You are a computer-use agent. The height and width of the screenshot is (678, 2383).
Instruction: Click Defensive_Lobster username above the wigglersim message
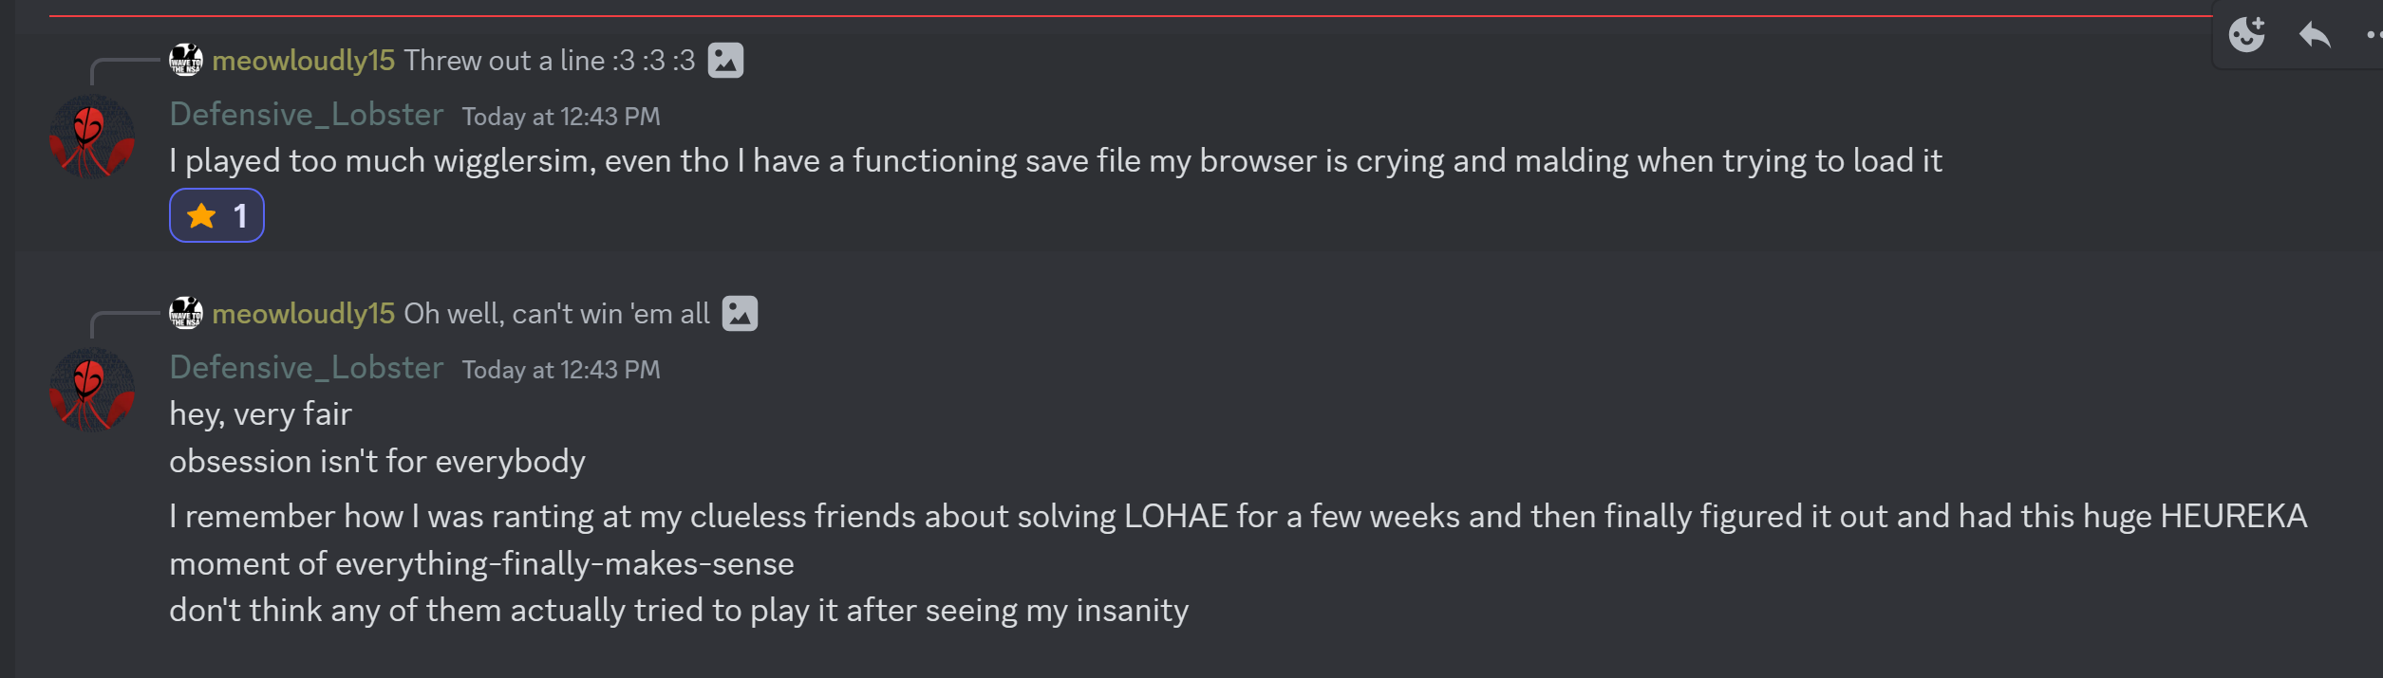(x=306, y=115)
